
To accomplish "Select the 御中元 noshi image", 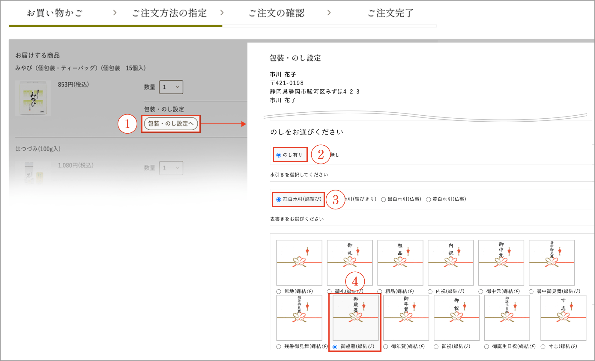I will pyautogui.click(x=501, y=262).
